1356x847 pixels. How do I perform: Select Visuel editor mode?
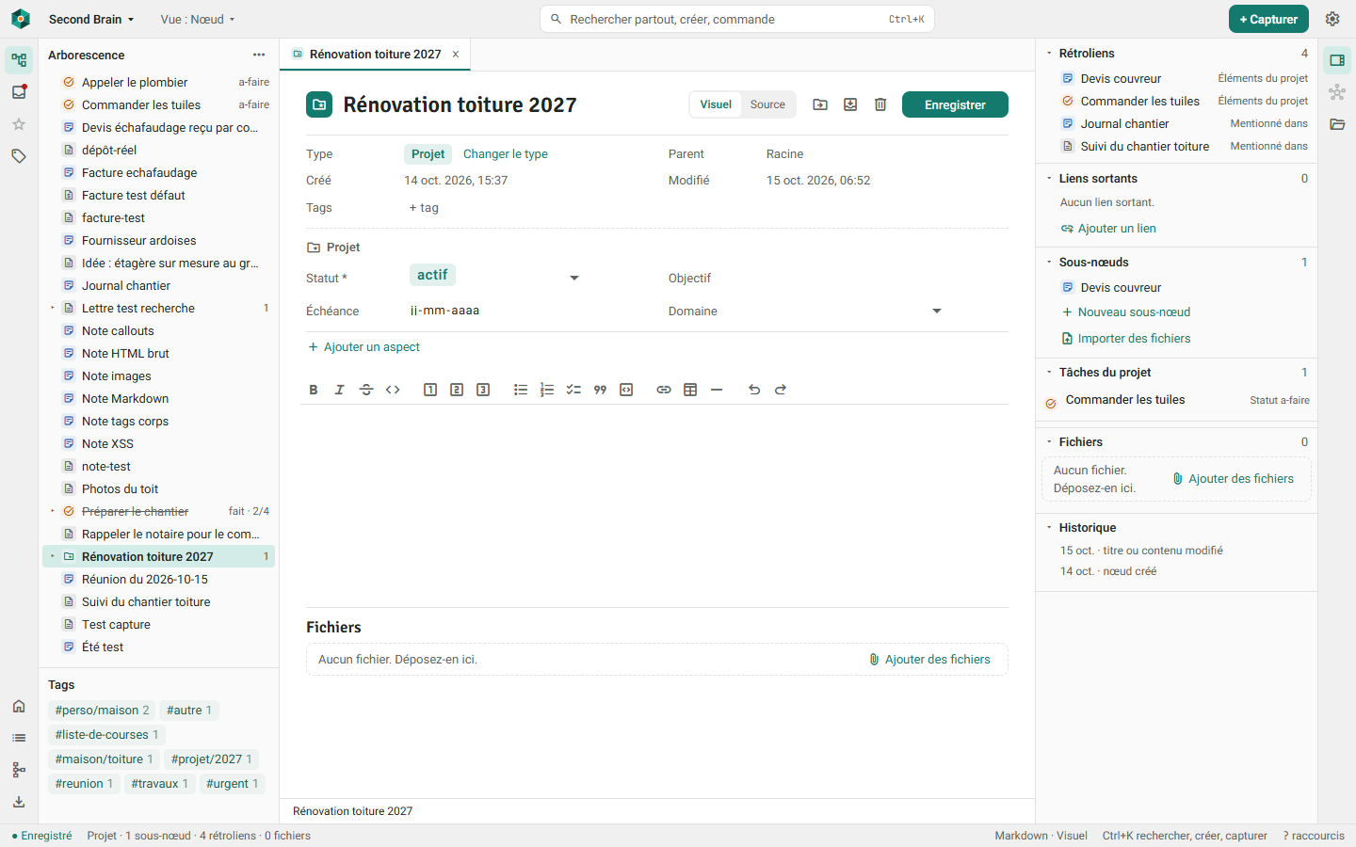click(716, 104)
